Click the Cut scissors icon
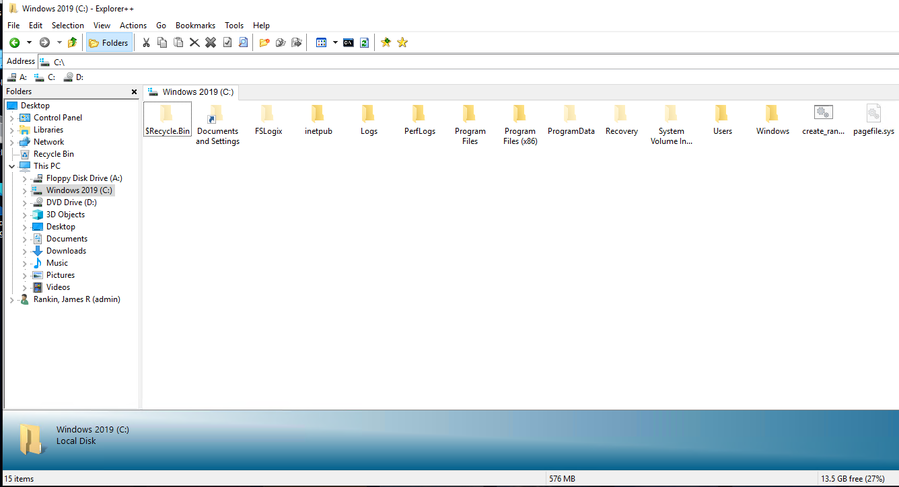 146,42
